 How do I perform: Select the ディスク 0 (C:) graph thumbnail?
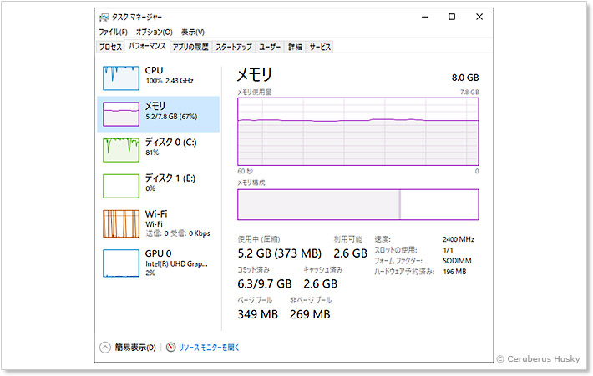click(121, 150)
